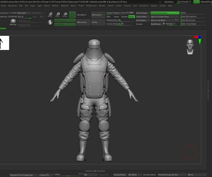
Task: Toggle the Menus button
Action: tap(196, 2)
